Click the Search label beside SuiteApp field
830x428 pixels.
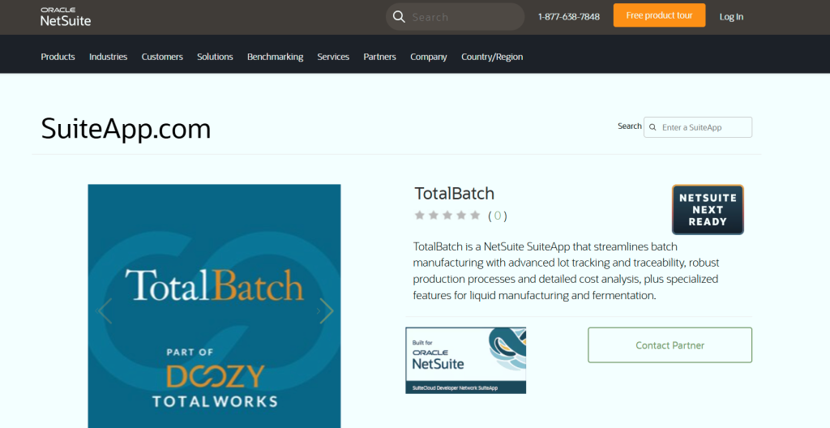tap(629, 126)
